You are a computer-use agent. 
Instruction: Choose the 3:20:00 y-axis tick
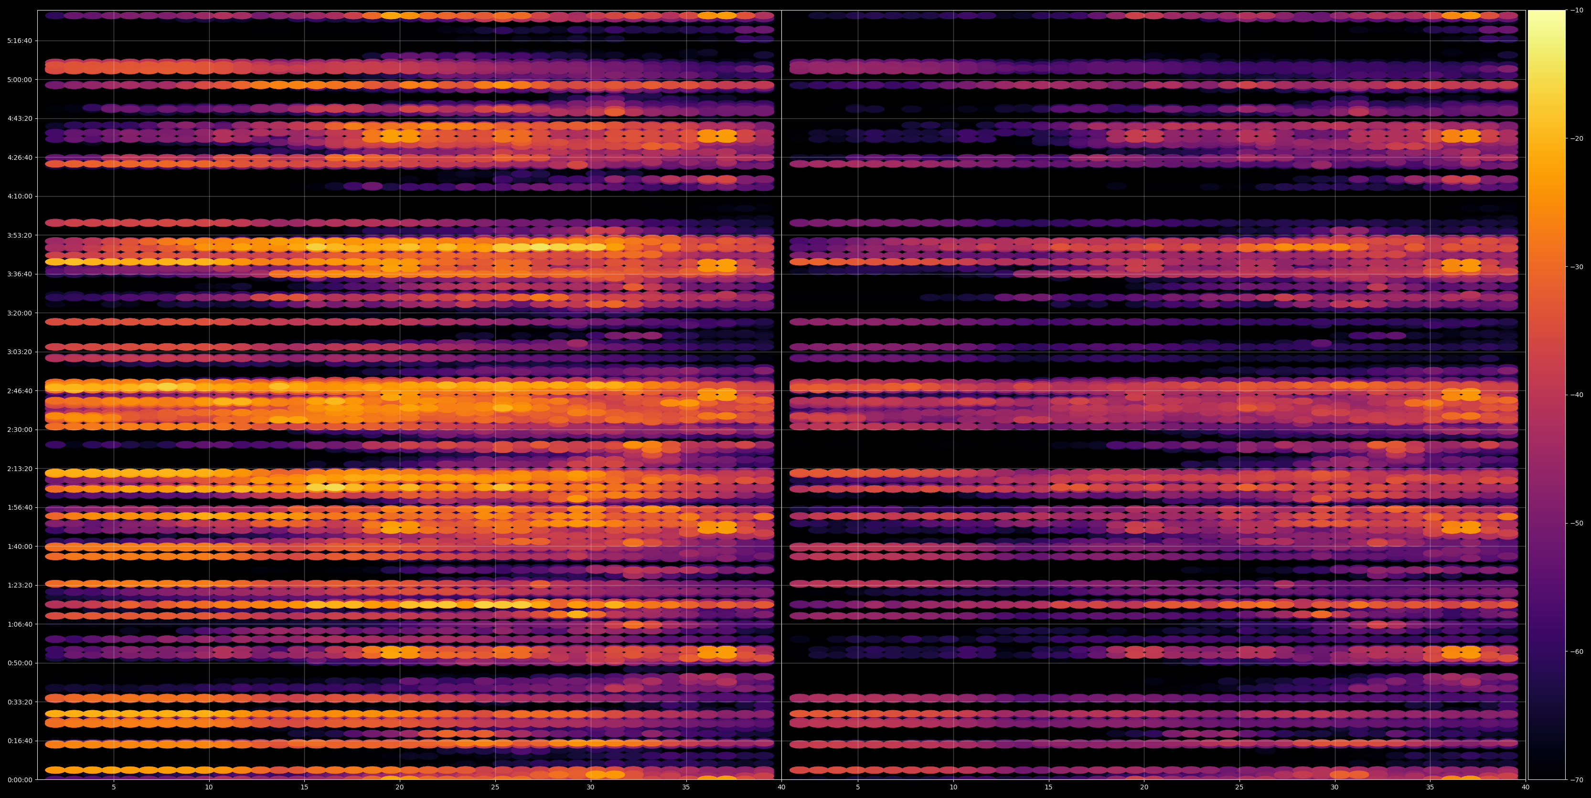[19, 313]
